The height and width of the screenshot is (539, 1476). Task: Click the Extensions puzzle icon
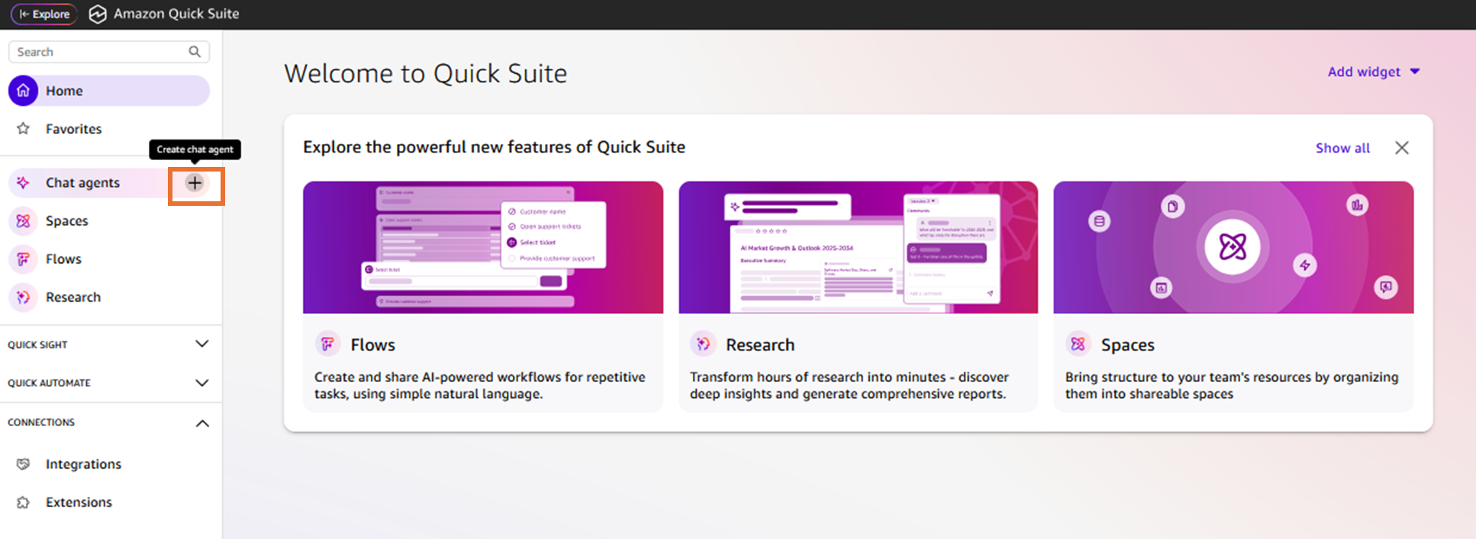click(x=24, y=502)
